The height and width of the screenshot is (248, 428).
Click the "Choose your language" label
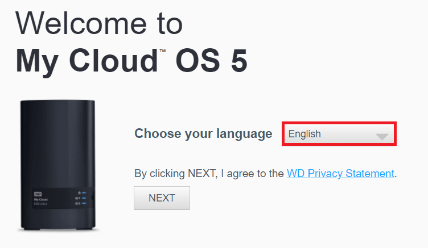[203, 134]
